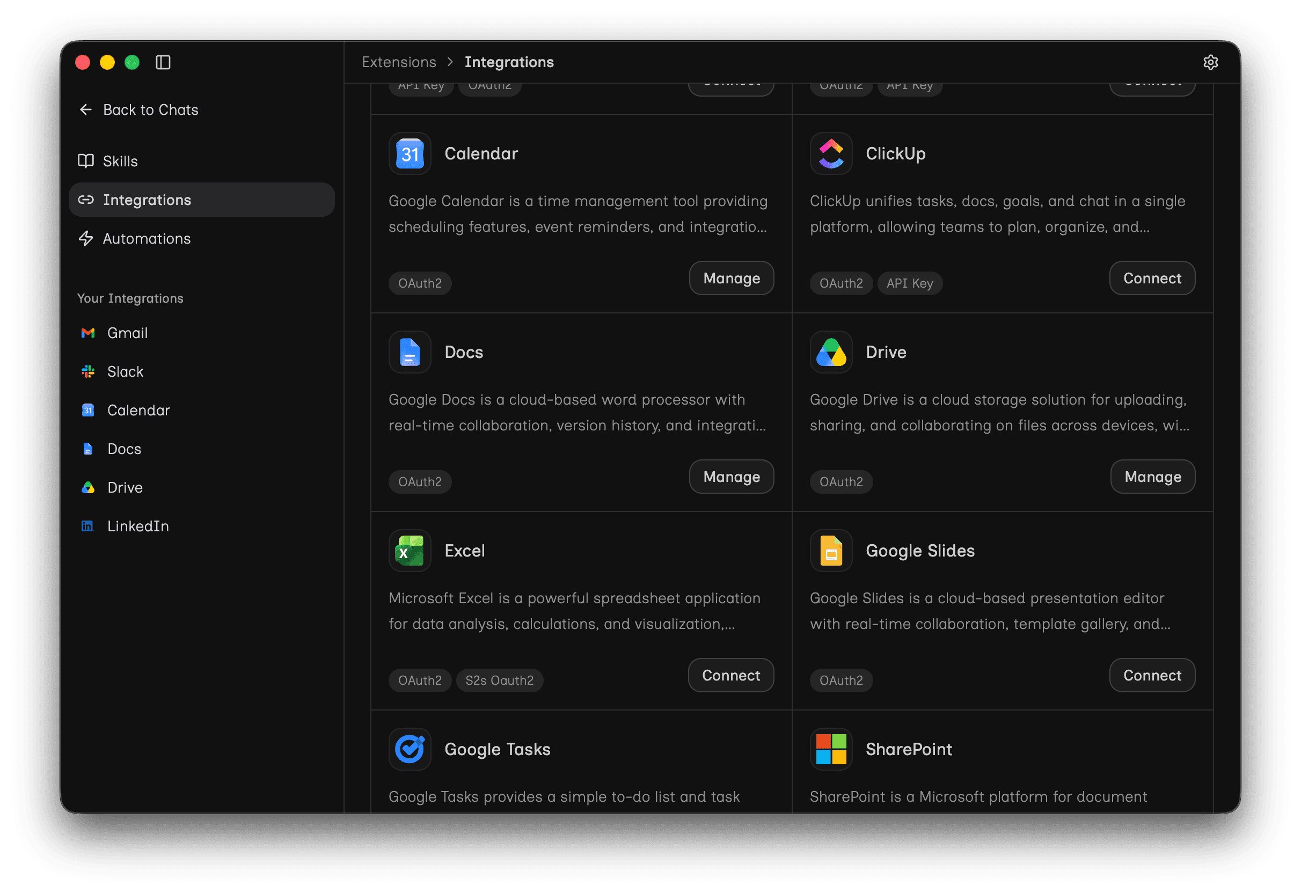Open settings gear in top right
Screen dimensions: 1301x893
[1210, 62]
